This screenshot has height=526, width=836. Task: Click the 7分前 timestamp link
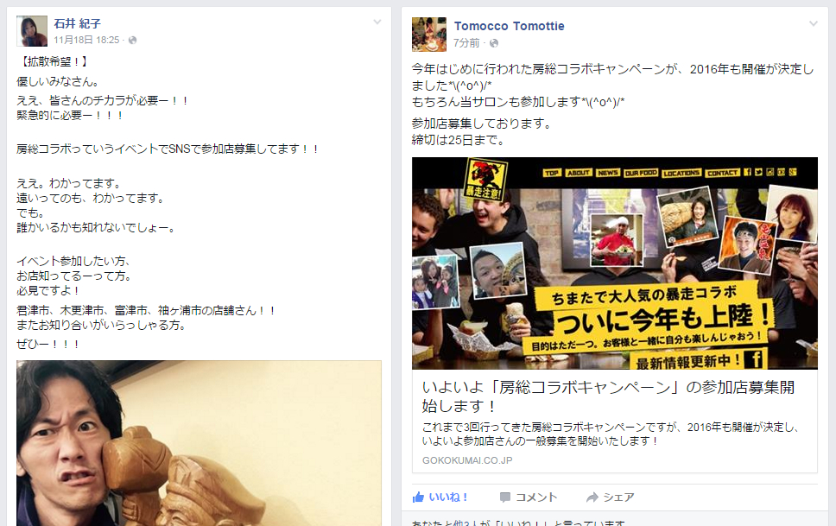[x=466, y=43]
